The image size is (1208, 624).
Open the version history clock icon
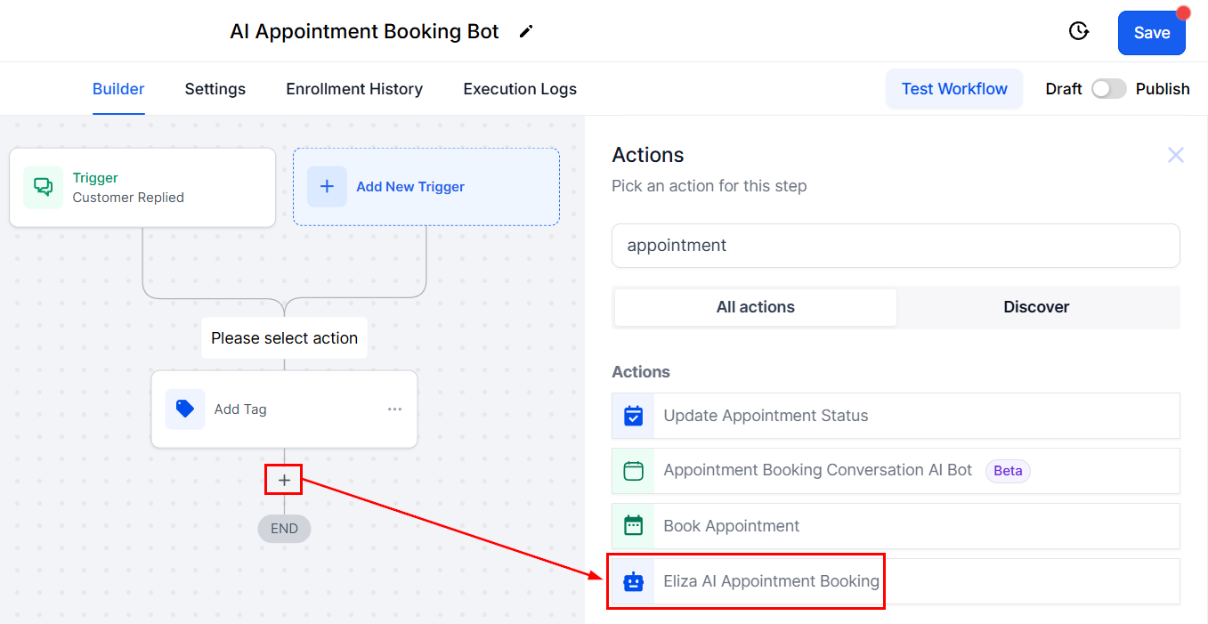click(1078, 31)
